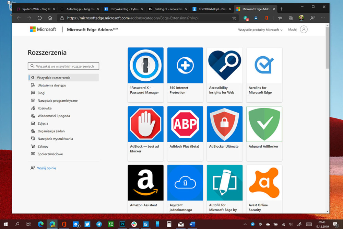Image resolution: width=343 pixels, height=229 pixels.
Task: Open Edge Settings and more menu
Action: [x=323, y=18]
